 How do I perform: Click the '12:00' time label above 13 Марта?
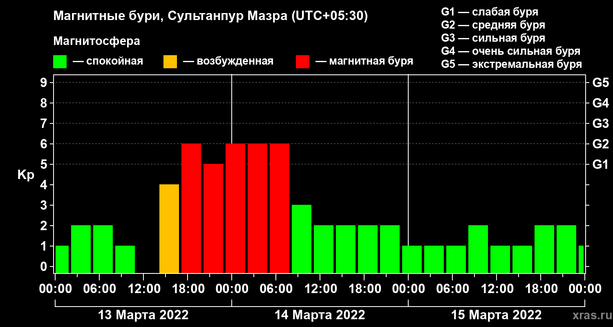143,289
